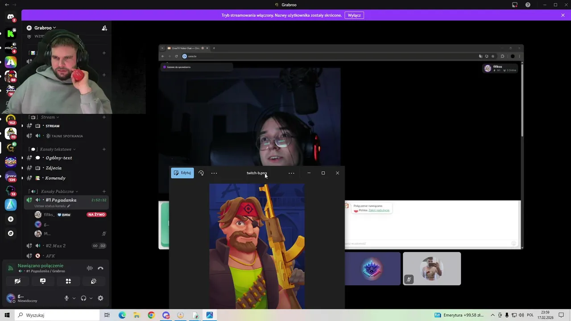Click Edytuj button in the photo viewer
Viewport: 571px width, 321px height.
[x=182, y=173]
